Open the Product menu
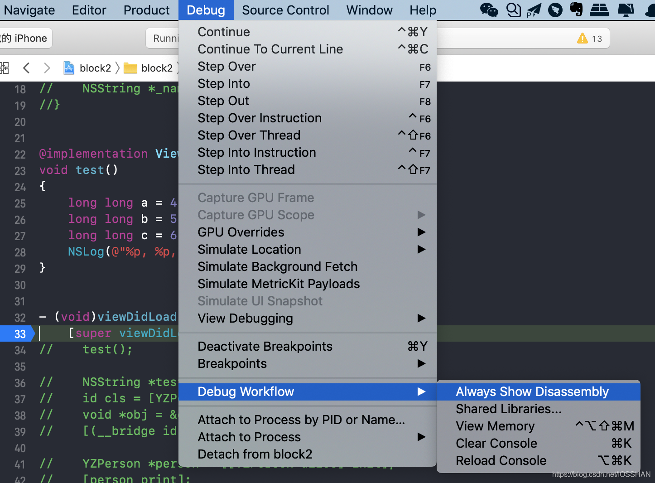This screenshot has width=655, height=483. 147,10
